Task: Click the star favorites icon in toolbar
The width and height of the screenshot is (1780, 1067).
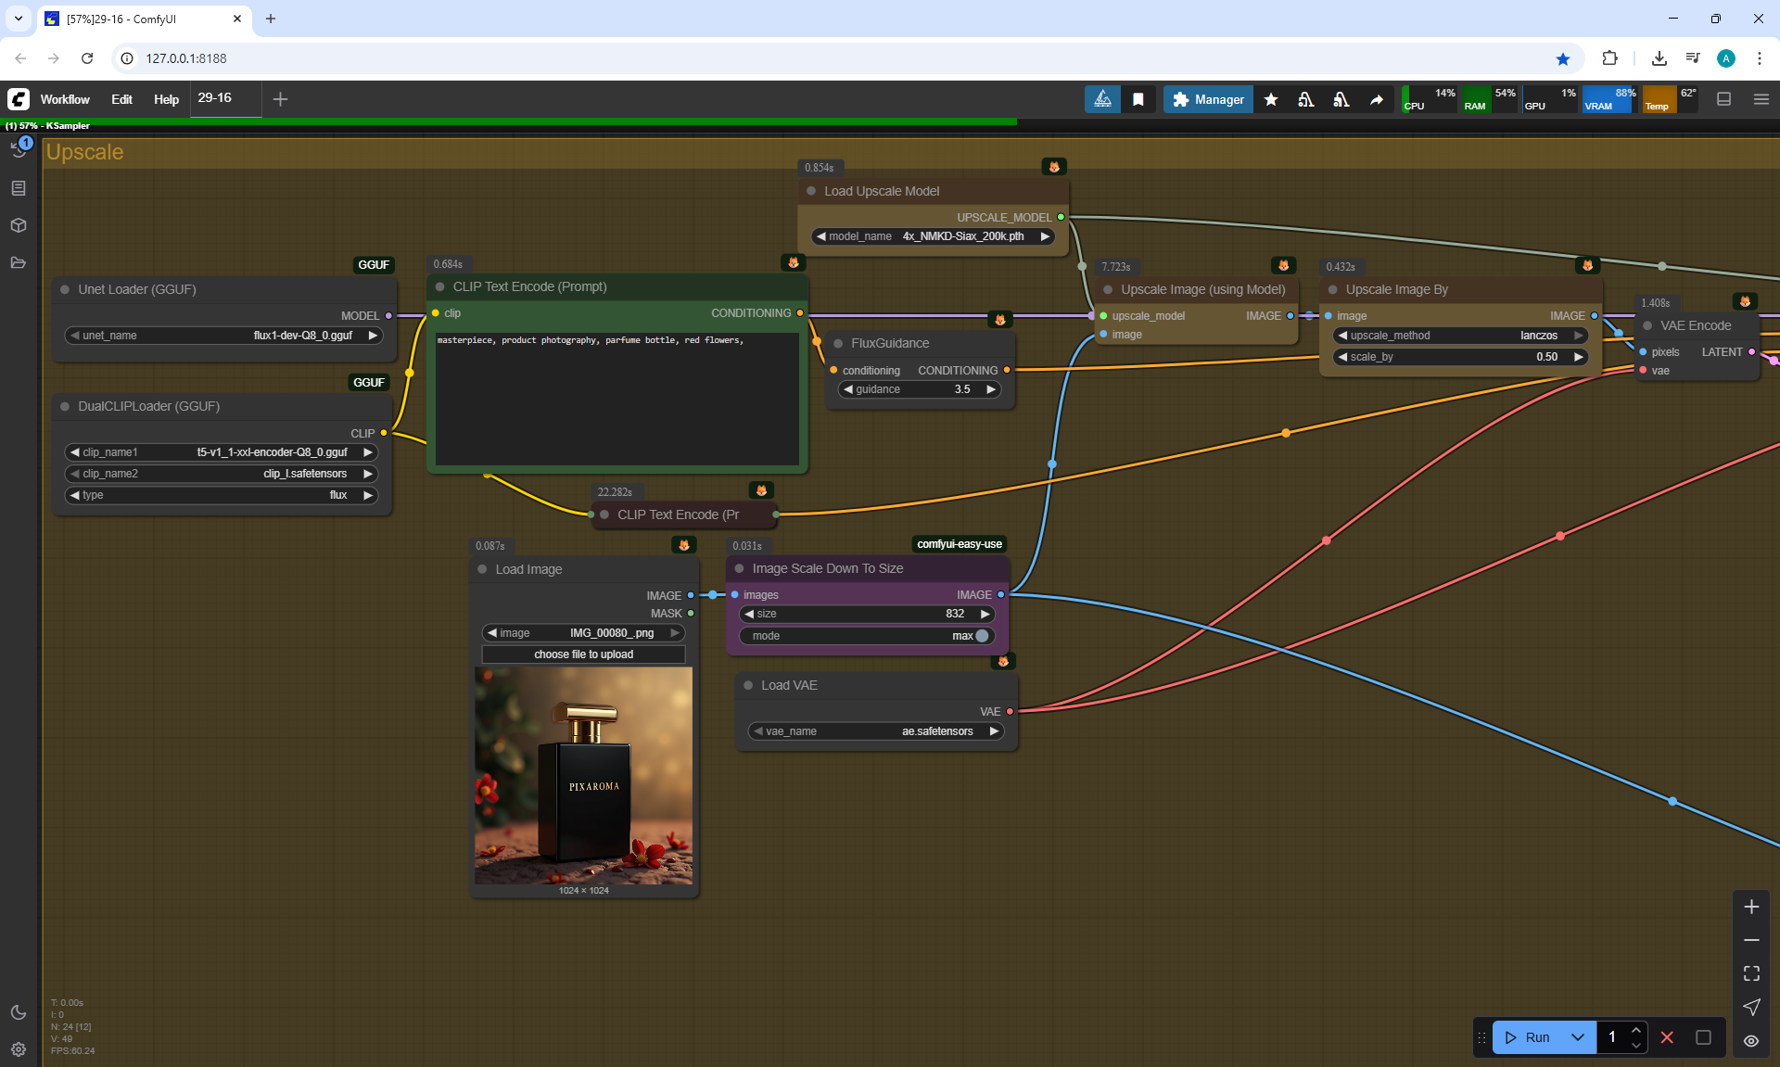Action: click(x=1271, y=99)
